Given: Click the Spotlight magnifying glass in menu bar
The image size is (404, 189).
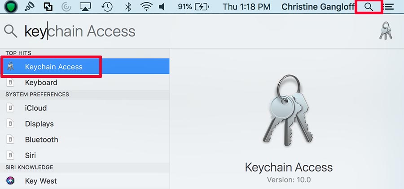Looking at the screenshot, I should [369, 7].
